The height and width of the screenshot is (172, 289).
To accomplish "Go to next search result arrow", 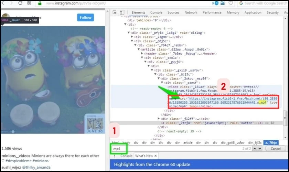I will coord(260,149).
